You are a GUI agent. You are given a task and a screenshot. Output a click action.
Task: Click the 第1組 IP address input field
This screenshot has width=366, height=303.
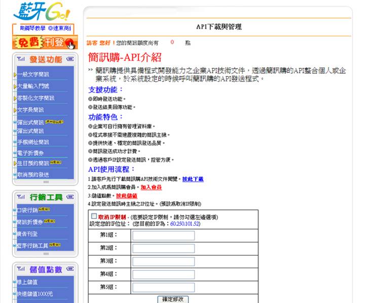(x=163, y=235)
